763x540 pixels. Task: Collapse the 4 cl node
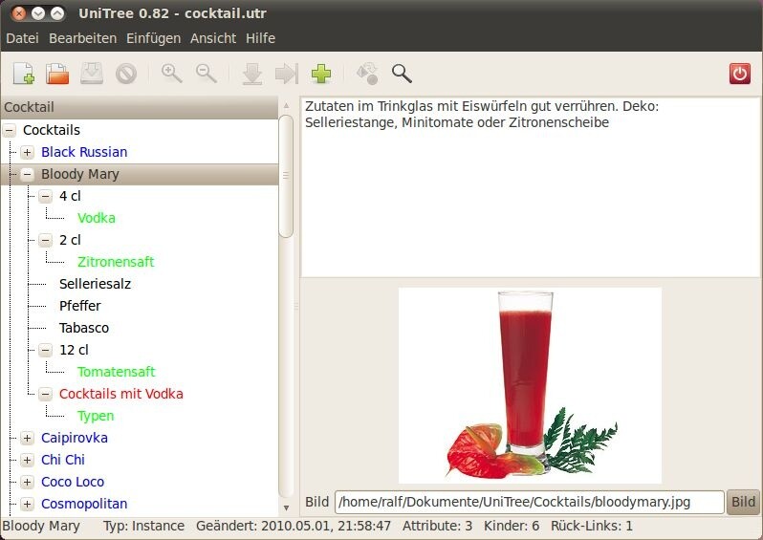46,197
